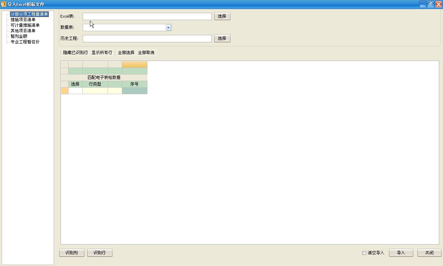Click the orange row indicator of first data row

(x=65, y=91)
